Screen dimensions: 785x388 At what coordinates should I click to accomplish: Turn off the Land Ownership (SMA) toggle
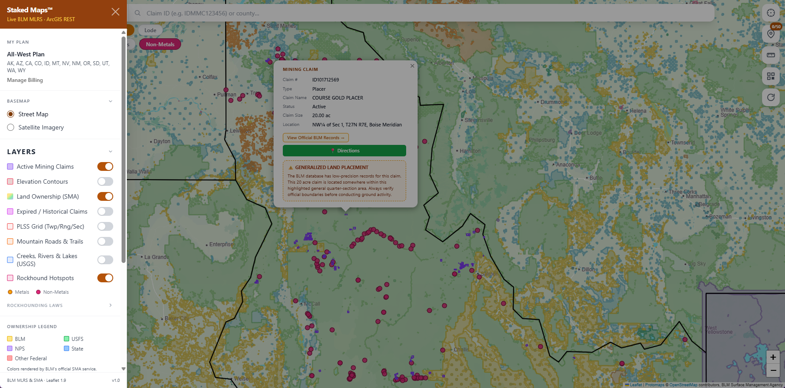[x=105, y=196]
